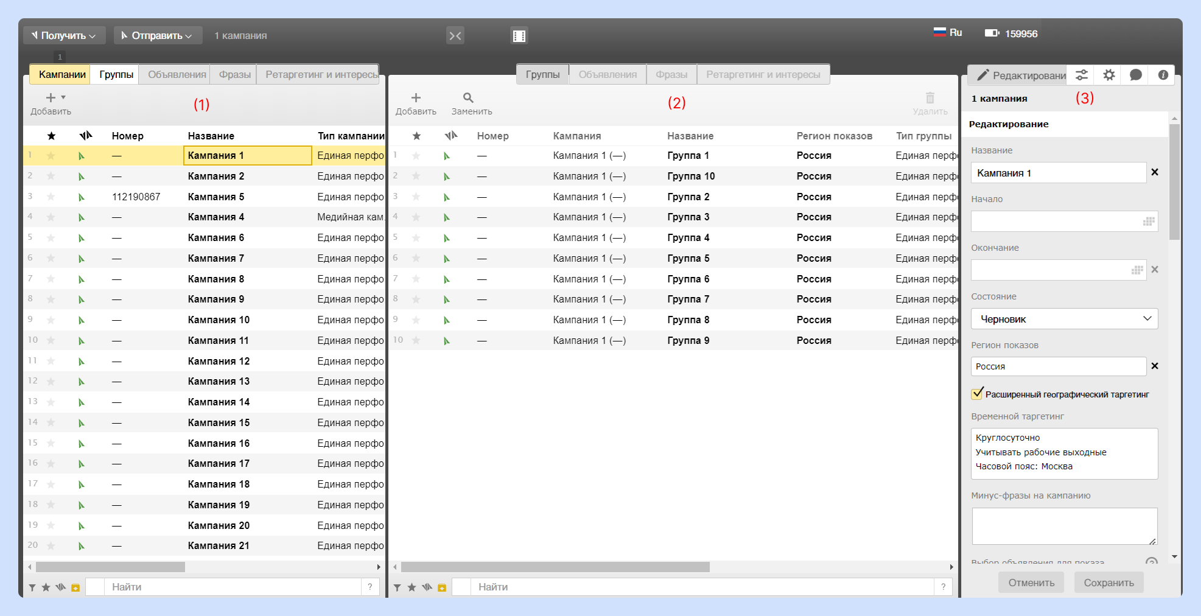Click the search help question mark under campaigns

pyautogui.click(x=370, y=587)
